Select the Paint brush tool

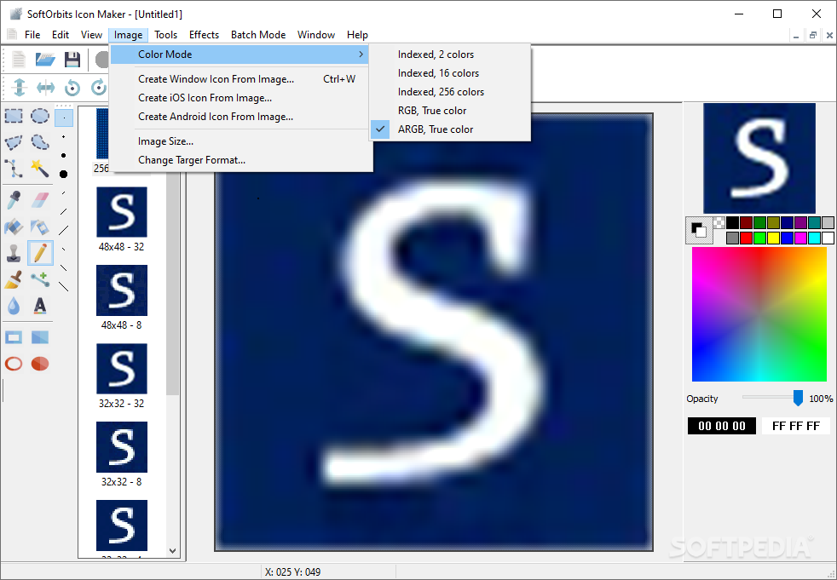tap(14, 279)
